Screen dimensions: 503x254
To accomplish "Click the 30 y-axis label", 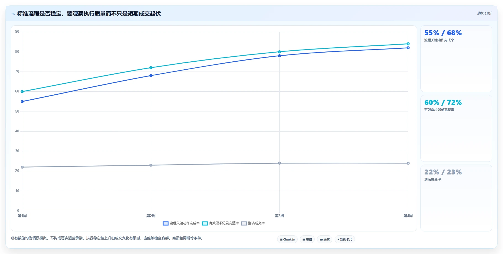I will [17, 151].
